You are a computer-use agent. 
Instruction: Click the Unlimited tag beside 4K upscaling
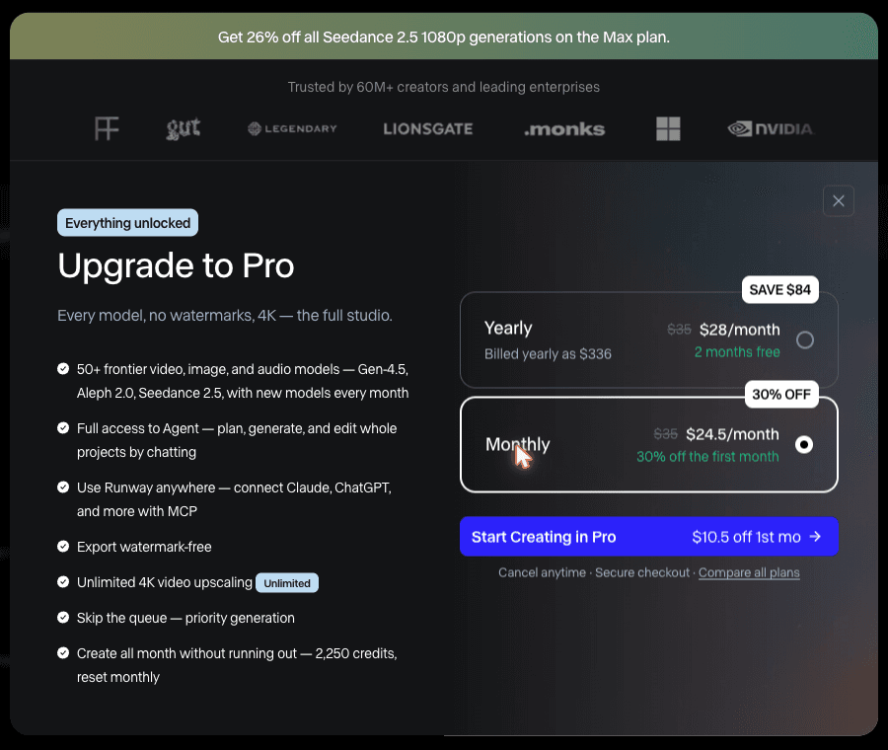[x=287, y=583]
